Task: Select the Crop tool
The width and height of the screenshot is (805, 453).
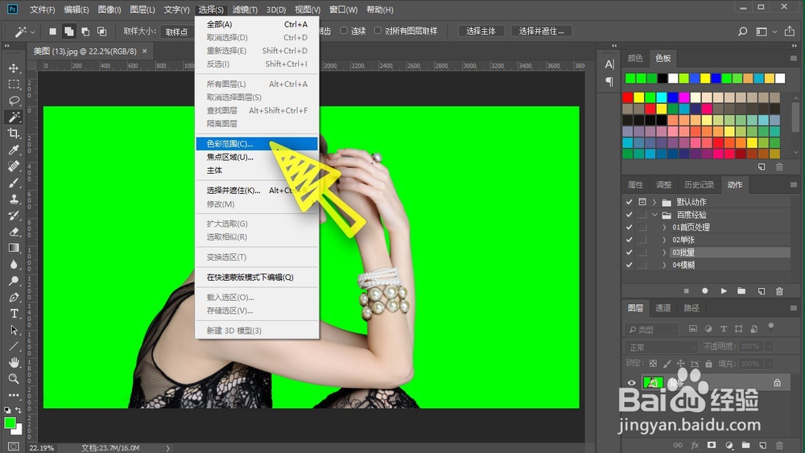Action: (x=14, y=134)
